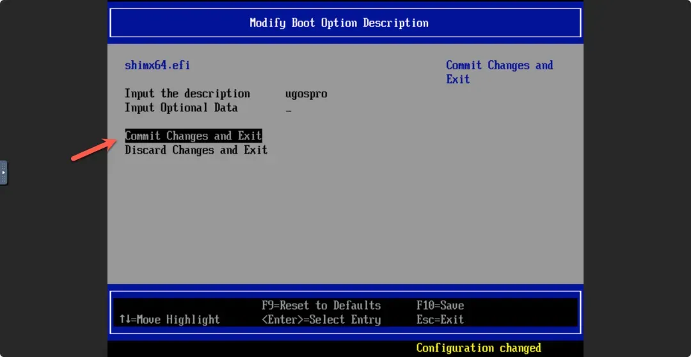Click the Input Optional Data label
The image size is (691, 357).
[x=181, y=107]
